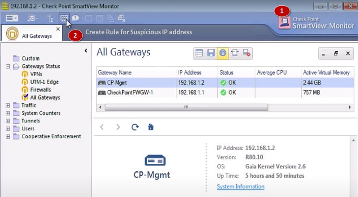
Task: Expand the Users tree node
Action: (8, 129)
